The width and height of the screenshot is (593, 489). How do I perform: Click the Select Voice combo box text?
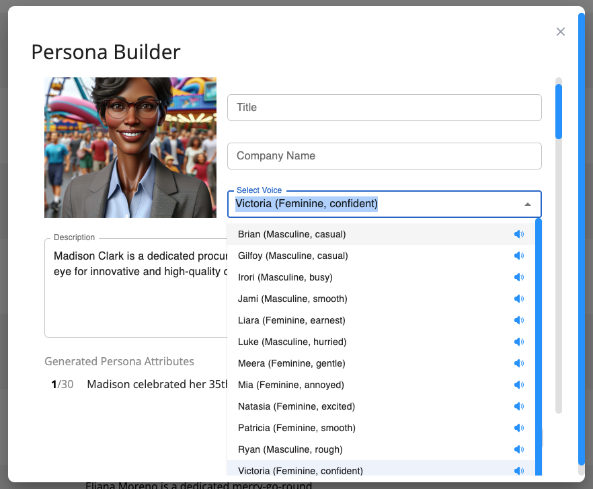click(307, 204)
